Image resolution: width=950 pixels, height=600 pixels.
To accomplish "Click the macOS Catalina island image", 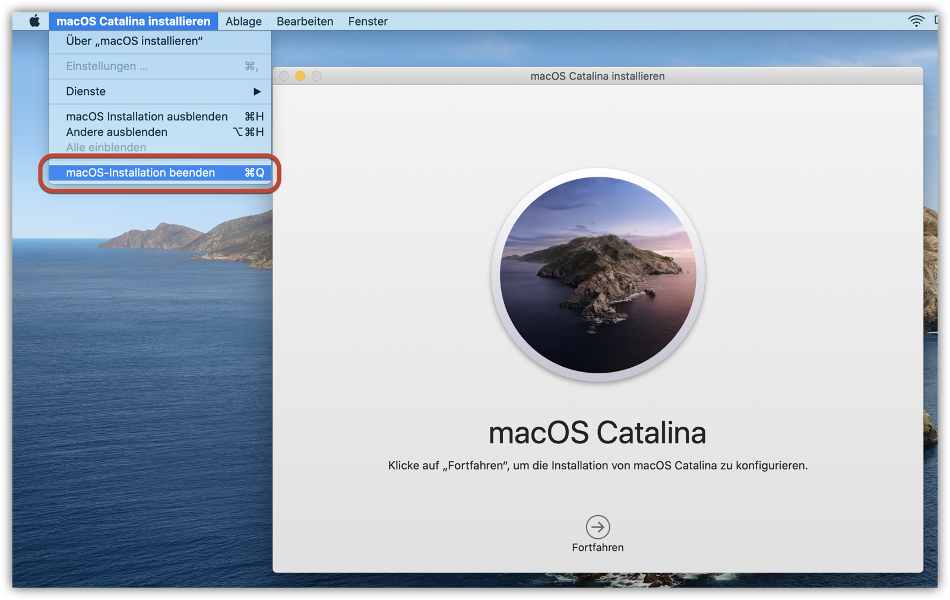I will pos(598,275).
